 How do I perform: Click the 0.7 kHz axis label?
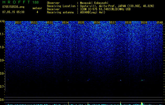point(2,87)
